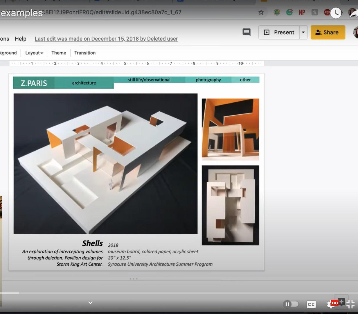Open the Adblock Plus extension
This screenshot has height=314, width=358.
pos(327,12)
